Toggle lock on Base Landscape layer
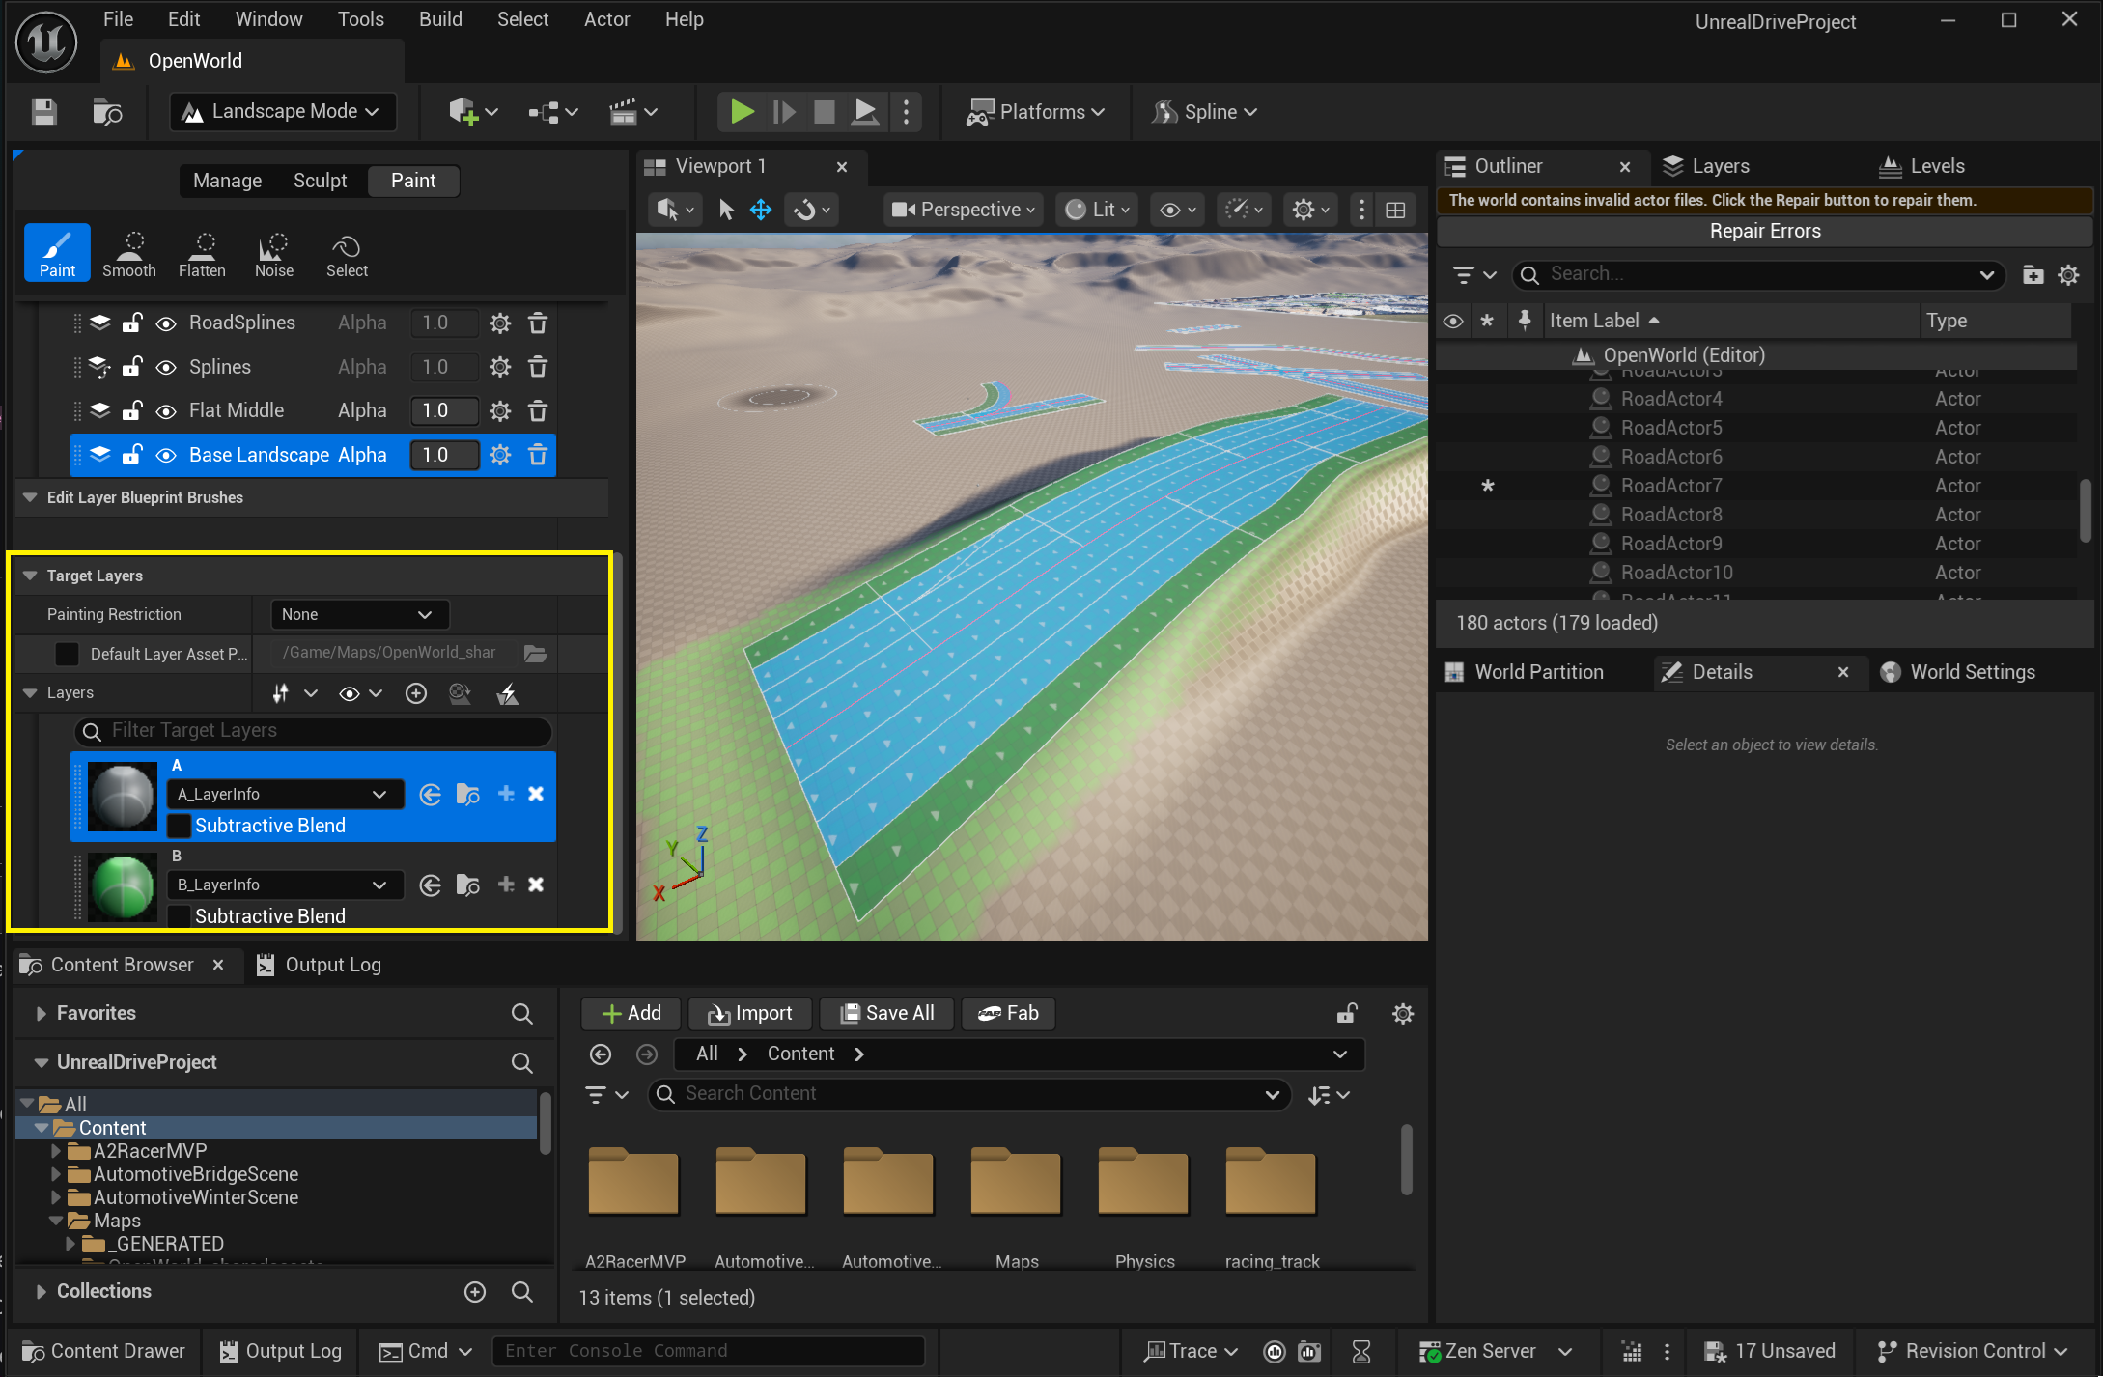Image resolution: width=2103 pixels, height=1377 pixels. (x=132, y=455)
